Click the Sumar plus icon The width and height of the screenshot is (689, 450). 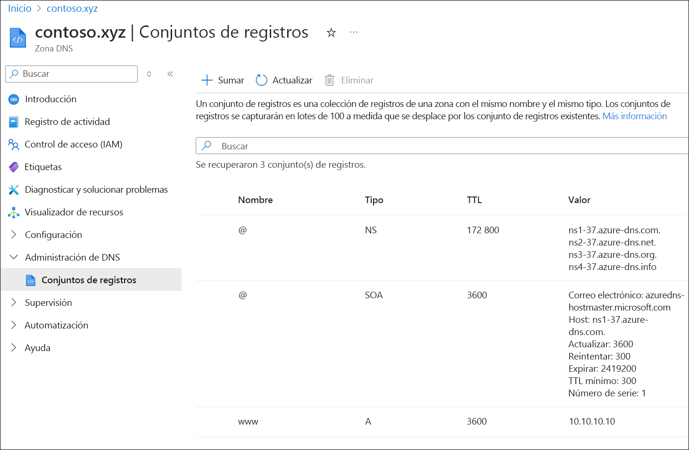click(x=207, y=80)
